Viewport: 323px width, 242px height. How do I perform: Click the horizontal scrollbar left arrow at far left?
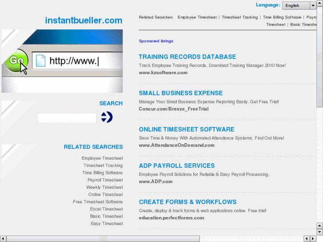pyautogui.click(x=3, y=238)
